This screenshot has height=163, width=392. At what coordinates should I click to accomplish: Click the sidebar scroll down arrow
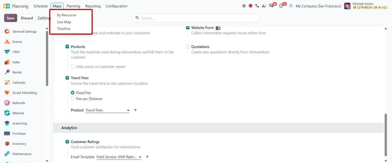click(x=47, y=161)
